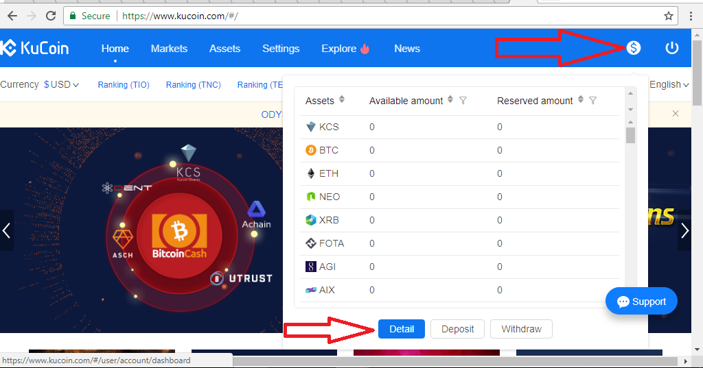Viewport: 703px width, 368px height.
Task: Filter the Reserved amount column
Action: [x=592, y=101]
